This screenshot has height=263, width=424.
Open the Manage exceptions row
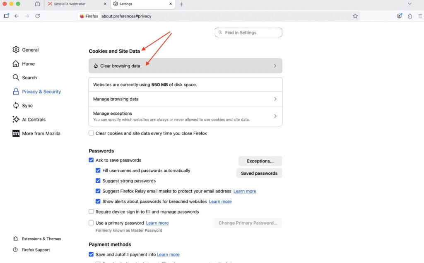click(185, 116)
